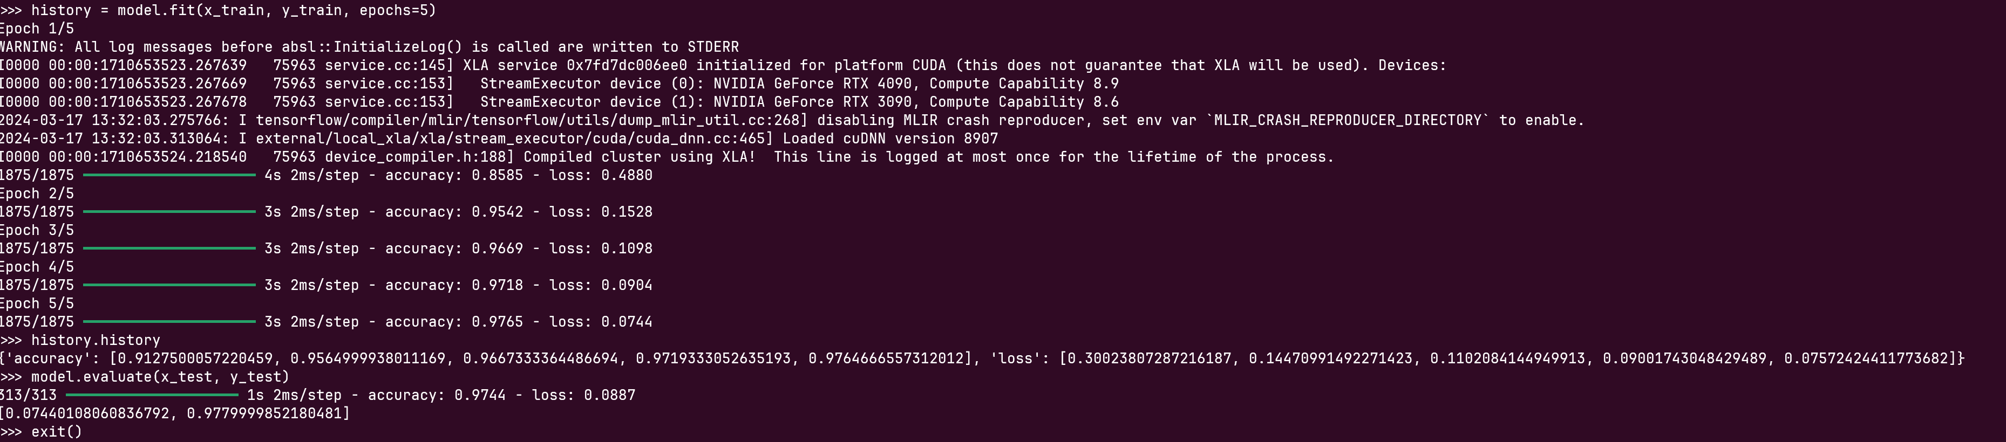Click the model.evaluate(x_test, y_test) command
The image size is (2006, 442).
[160, 377]
